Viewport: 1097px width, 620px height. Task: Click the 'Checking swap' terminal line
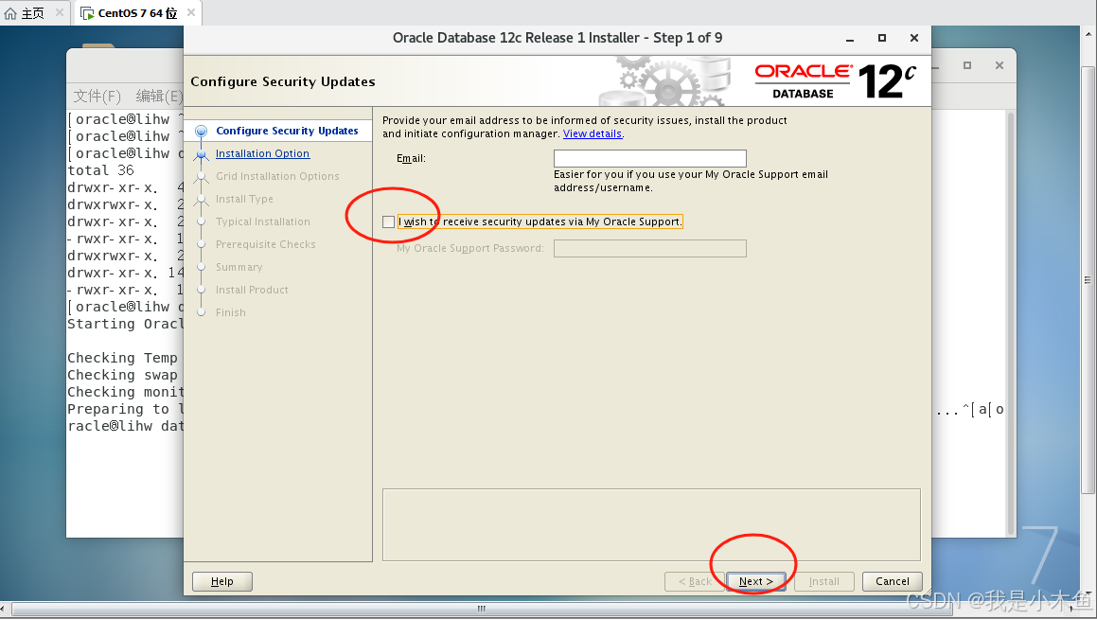pos(122,375)
